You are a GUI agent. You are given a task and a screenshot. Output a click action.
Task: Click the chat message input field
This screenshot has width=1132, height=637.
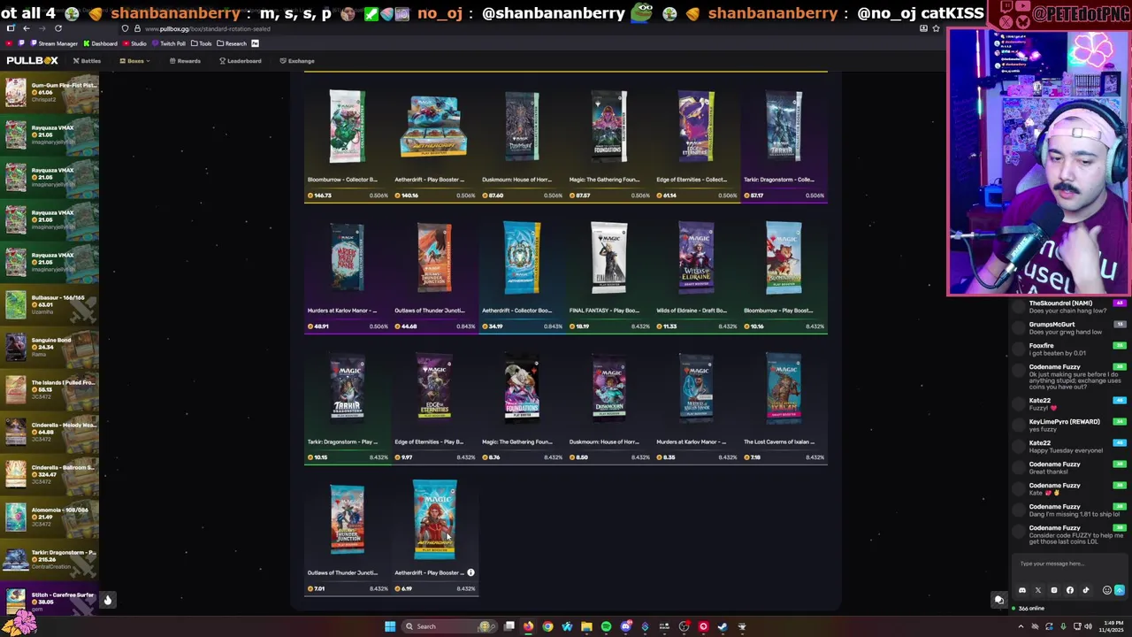[x=1070, y=564]
